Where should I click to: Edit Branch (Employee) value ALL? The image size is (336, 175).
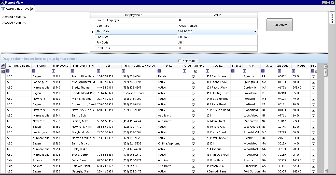(217, 20)
